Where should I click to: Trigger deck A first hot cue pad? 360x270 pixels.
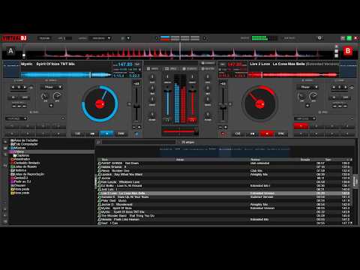[x=12, y=126]
